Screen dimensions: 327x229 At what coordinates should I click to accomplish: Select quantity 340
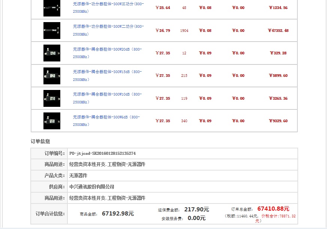(184, 121)
